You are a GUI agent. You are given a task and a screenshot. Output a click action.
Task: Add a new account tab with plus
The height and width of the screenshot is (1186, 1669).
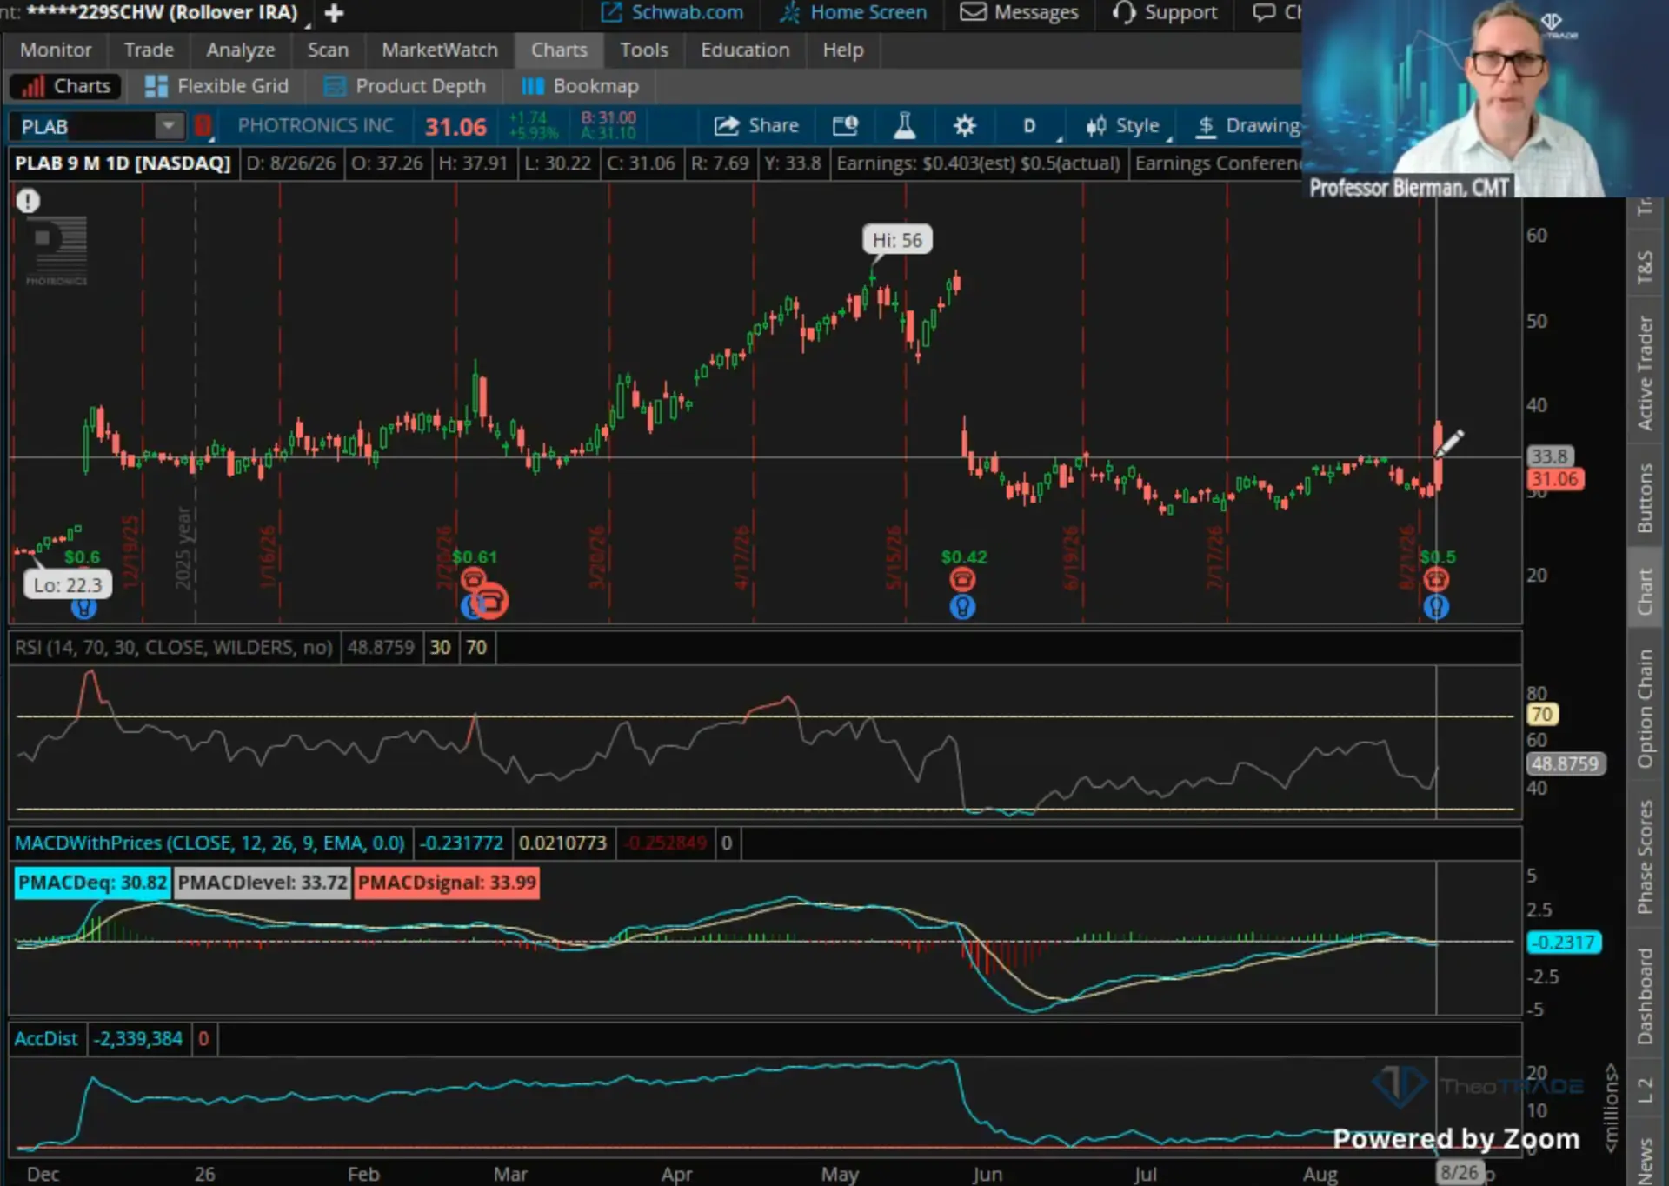(x=334, y=13)
